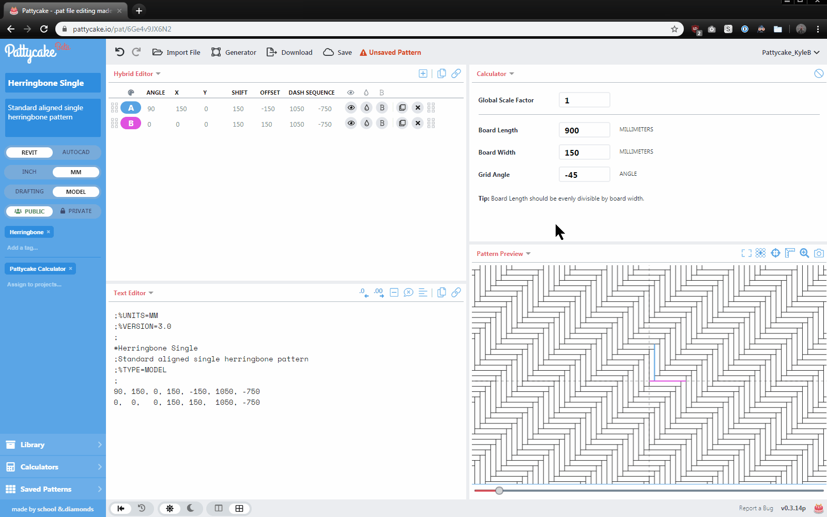Open the color palette for line A
The image size is (827, 517).
point(131,108)
